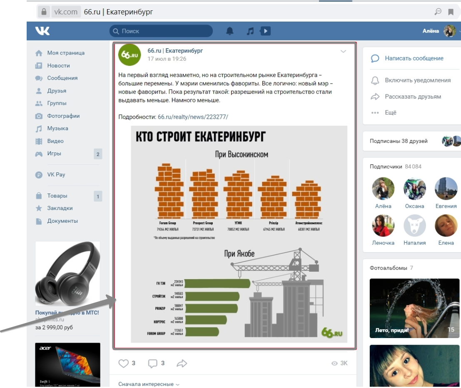
Task: Open comment sorting Сначала интересные
Action: point(149,384)
